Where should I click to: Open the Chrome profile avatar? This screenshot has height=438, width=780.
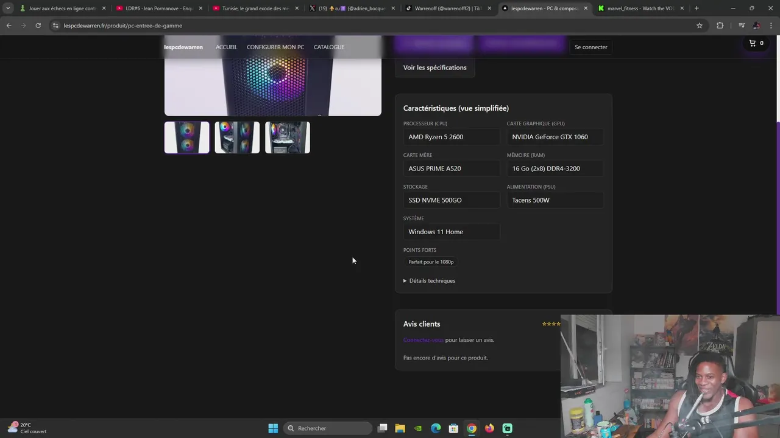point(756,26)
